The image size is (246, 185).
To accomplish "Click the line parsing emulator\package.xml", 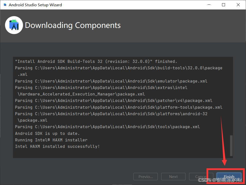I will tap(111, 81).
